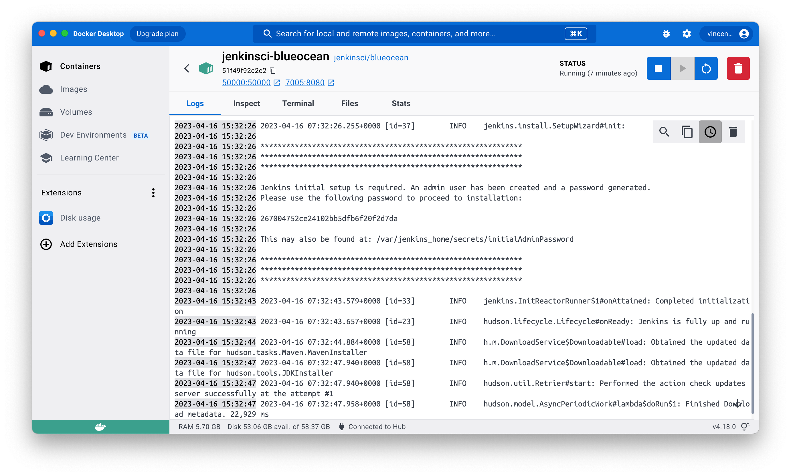
Task: Delete the container with the red trash button
Action: [x=738, y=68]
